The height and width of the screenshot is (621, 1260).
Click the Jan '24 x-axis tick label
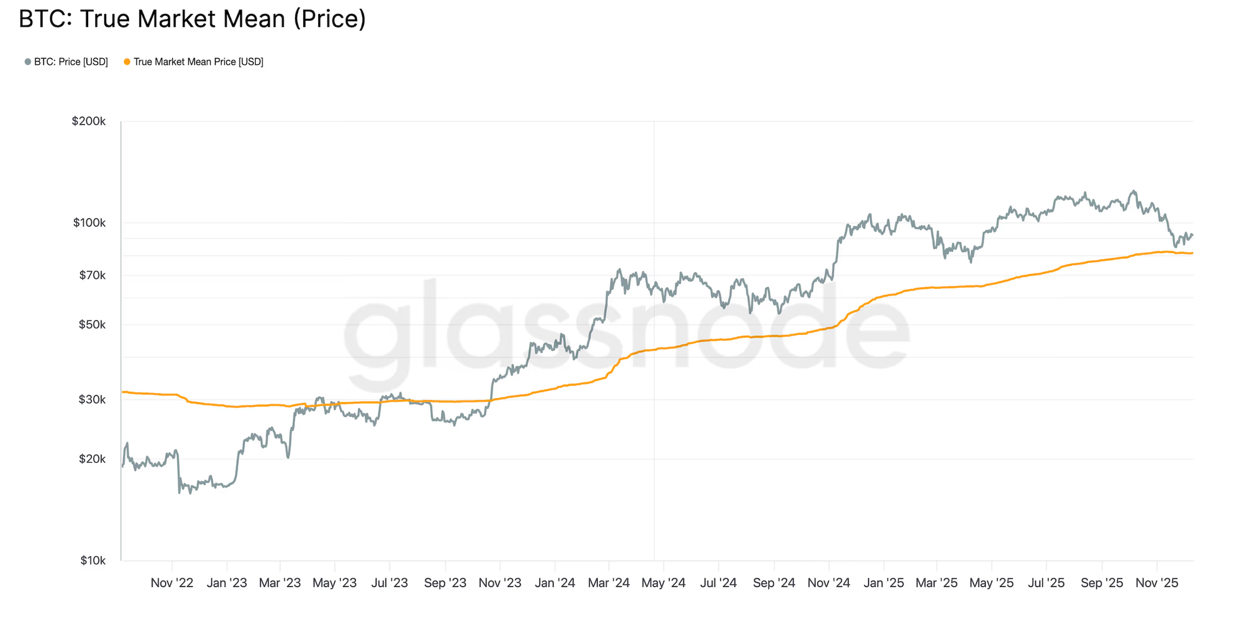[x=554, y=583]
